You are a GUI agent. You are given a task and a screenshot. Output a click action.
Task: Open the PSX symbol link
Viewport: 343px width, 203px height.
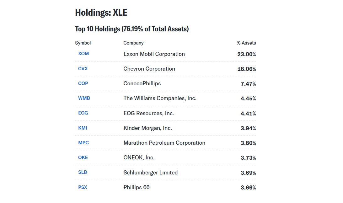tap(83, 187)
